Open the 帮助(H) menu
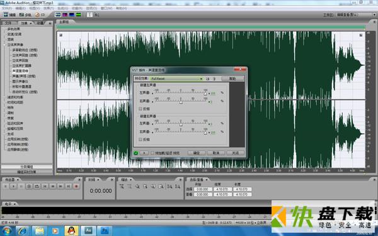The image size is (378, 236). 121,8
